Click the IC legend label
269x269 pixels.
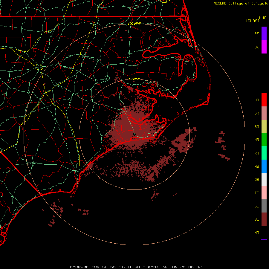pos(256,193)
